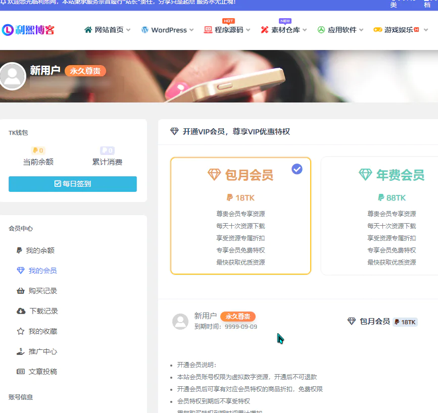Viewport: 438px width, 413px height.
Task: Click the green diamond icon of 年费会员
Action: pos(365,175)
